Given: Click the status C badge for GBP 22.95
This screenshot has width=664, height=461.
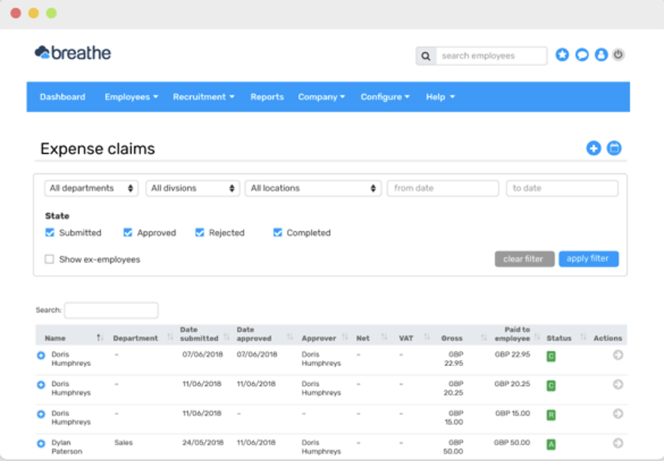Looking at the screenshot, I should tap(551, 356).
